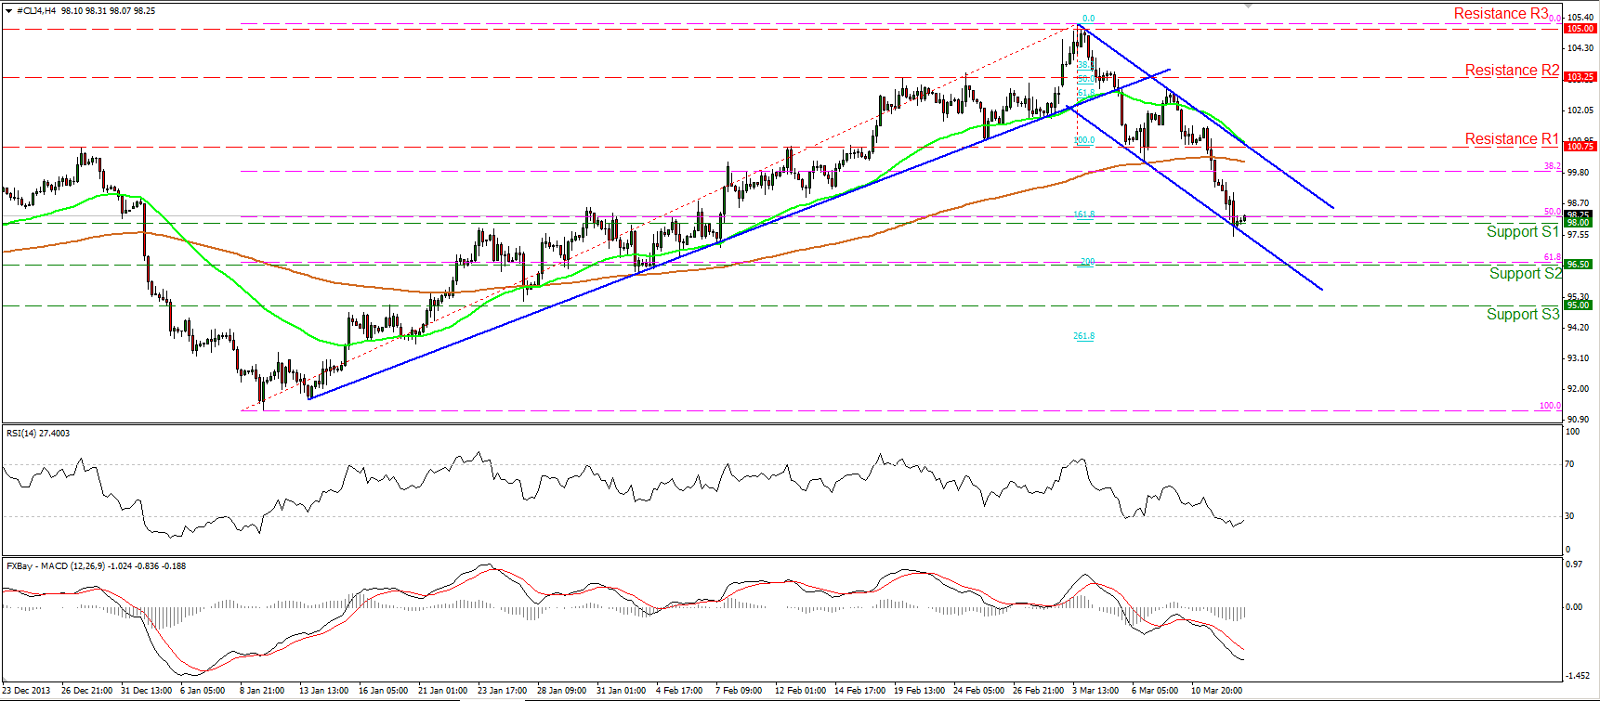Screen dimensions: 1600x701
Task: Click the 19 Feb 13:00 date label
Action: [919, 691]
